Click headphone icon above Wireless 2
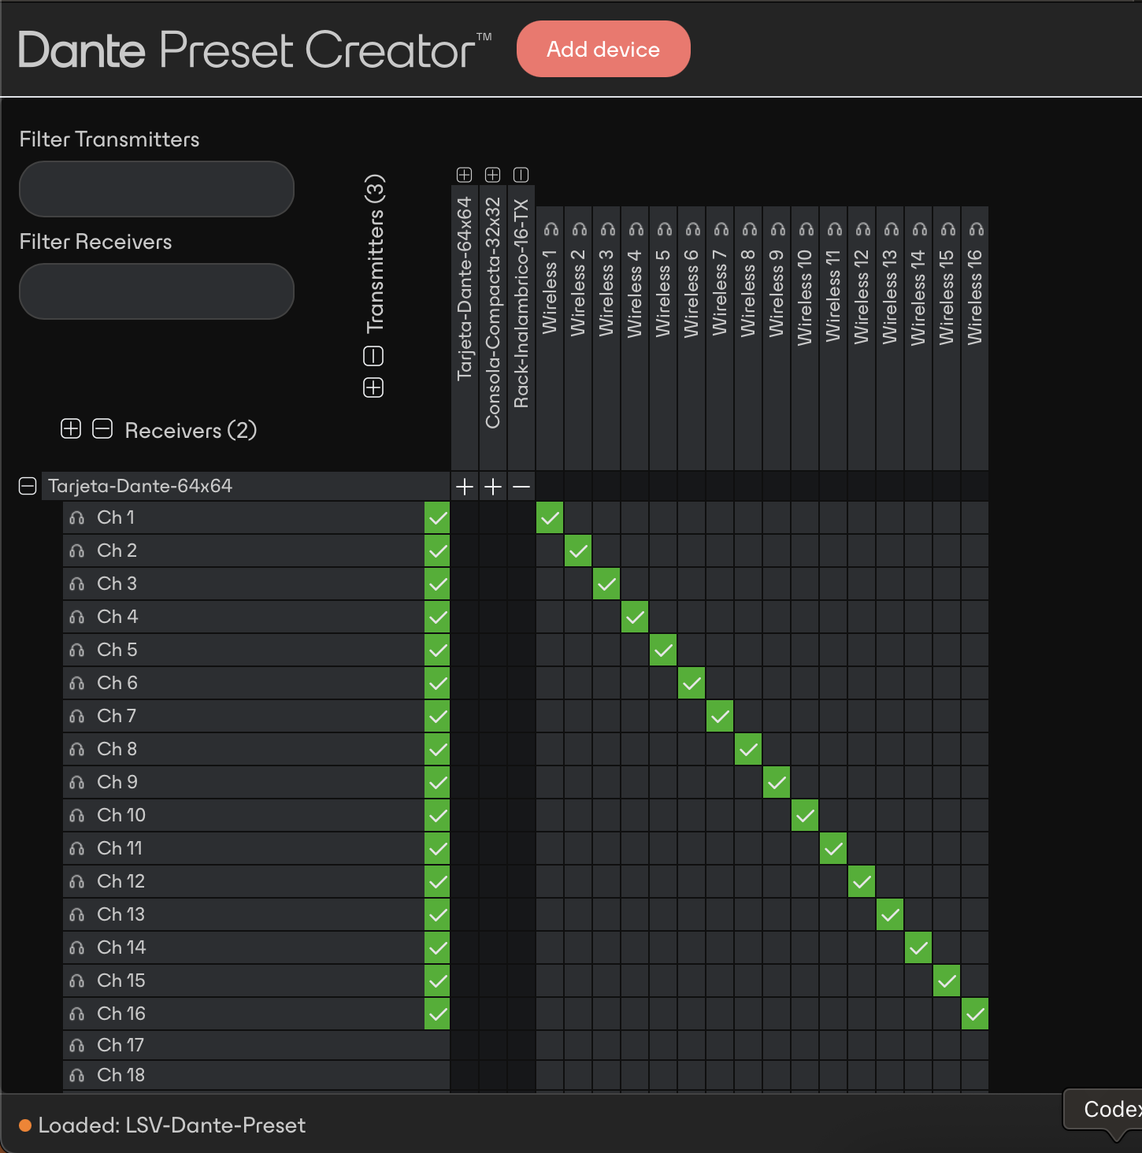 [579, 229]
